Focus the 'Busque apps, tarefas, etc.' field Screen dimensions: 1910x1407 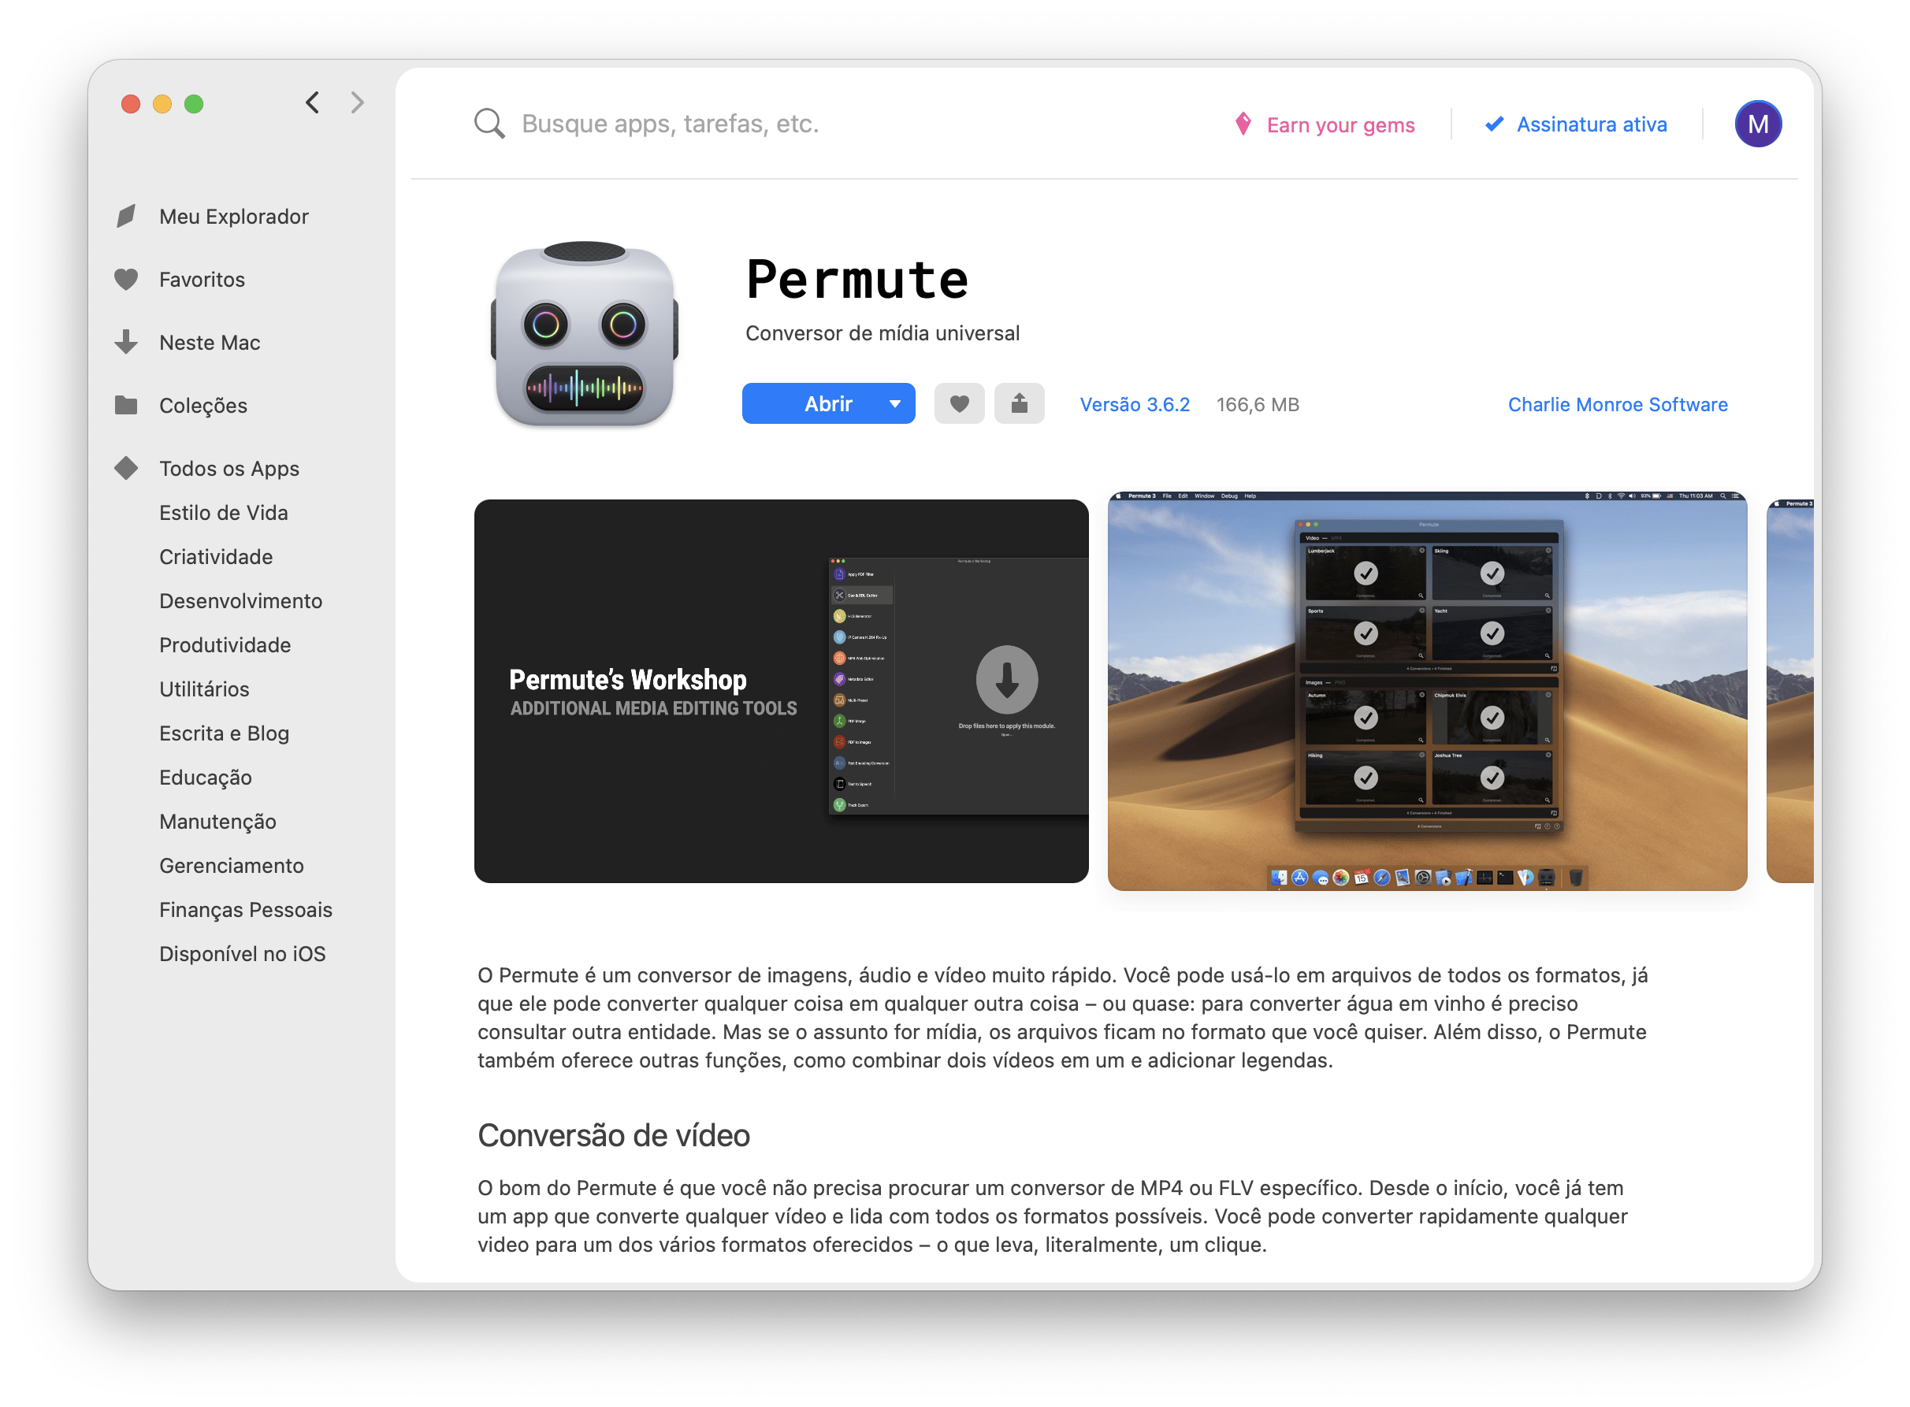tap(670, 124)
